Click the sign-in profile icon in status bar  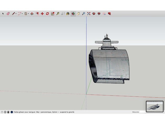click(x=8, y=112)
